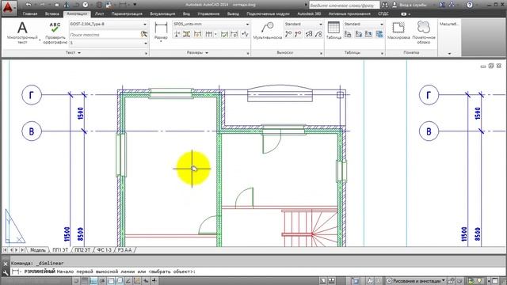507x285 pixels.
Task: Open the Визуализация ribbon tab
Action: tap(162, 14)
